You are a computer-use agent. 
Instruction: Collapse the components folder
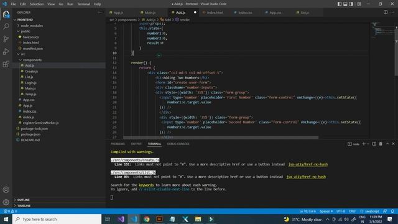(x=32, y=60)
